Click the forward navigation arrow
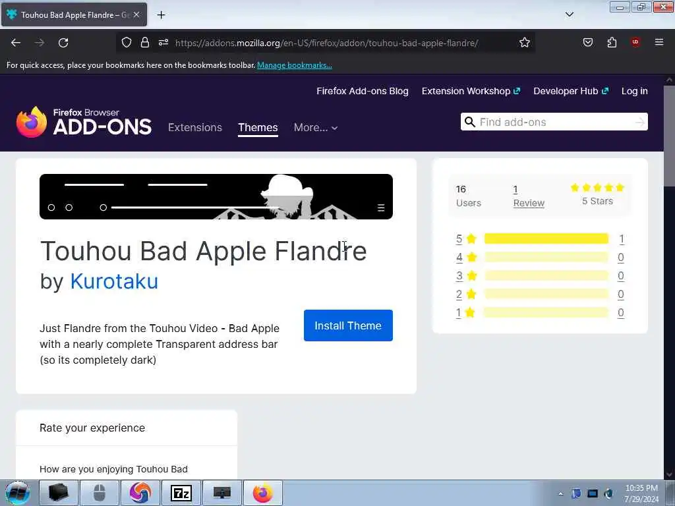 [40, 43]
